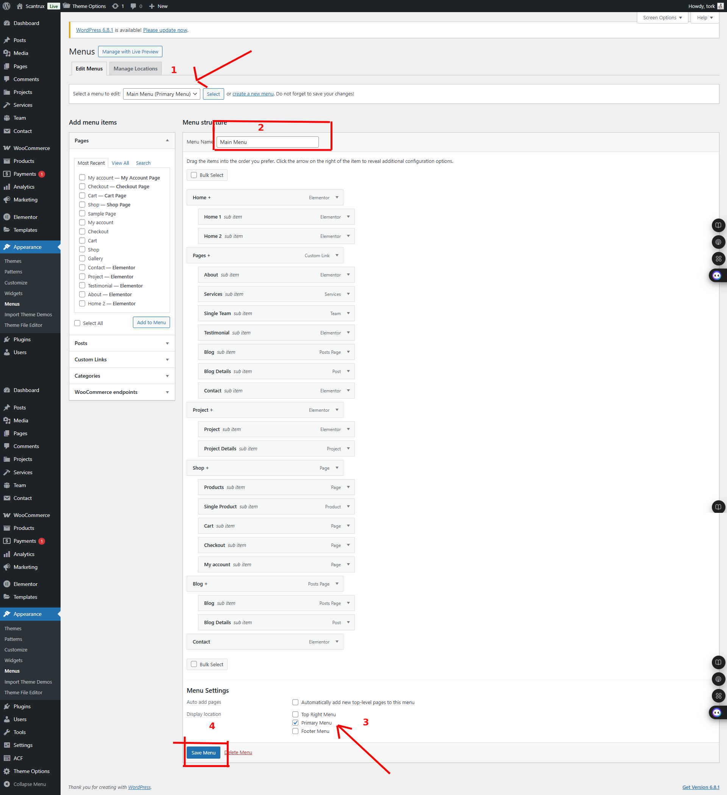Tick the top Bulk Select checkbox
Screen dimensions: 727x795
(x=194, y=175)
